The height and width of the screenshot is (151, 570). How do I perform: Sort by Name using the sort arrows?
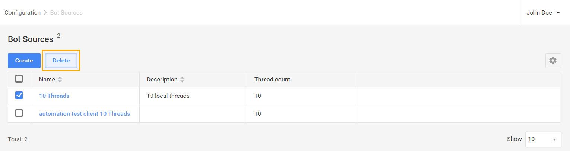[60, 80]
